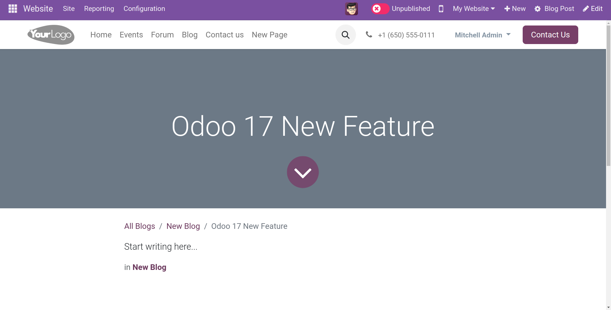Click the page vertical scrollbar

point(608,96)
